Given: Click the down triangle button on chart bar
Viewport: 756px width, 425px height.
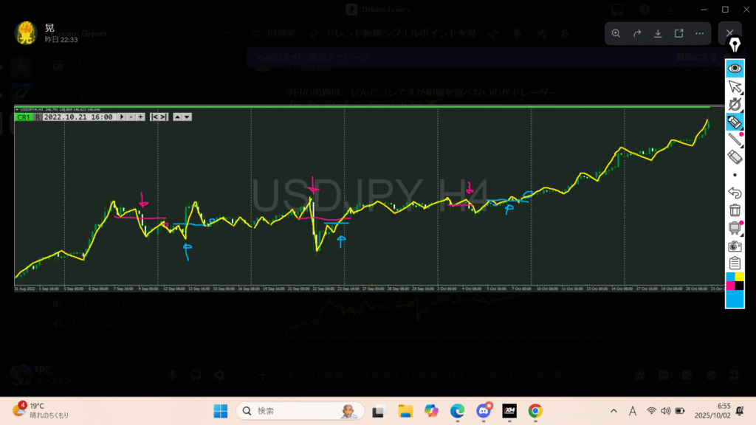Looking at the screenshot, I should (188, 117).
